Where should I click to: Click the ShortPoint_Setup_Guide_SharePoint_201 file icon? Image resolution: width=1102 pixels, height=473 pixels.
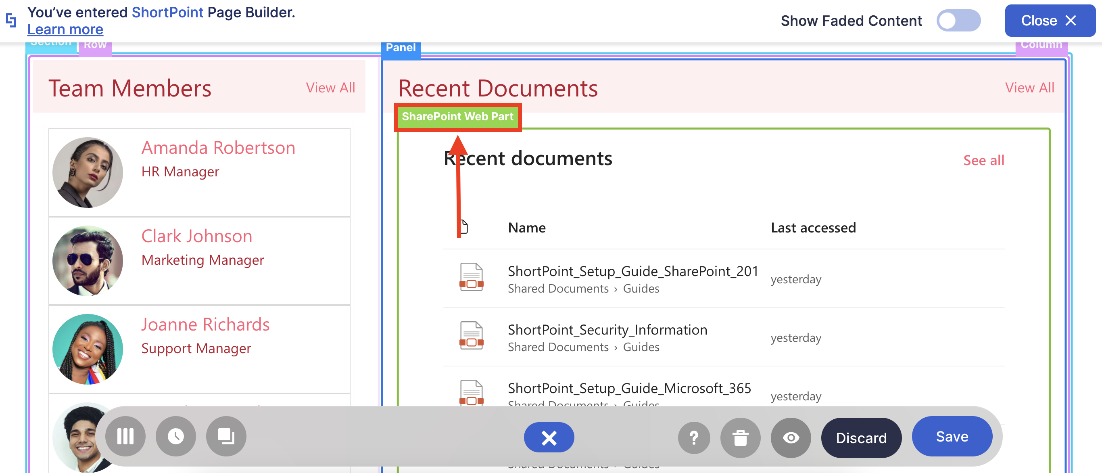[x=471, y=277]
